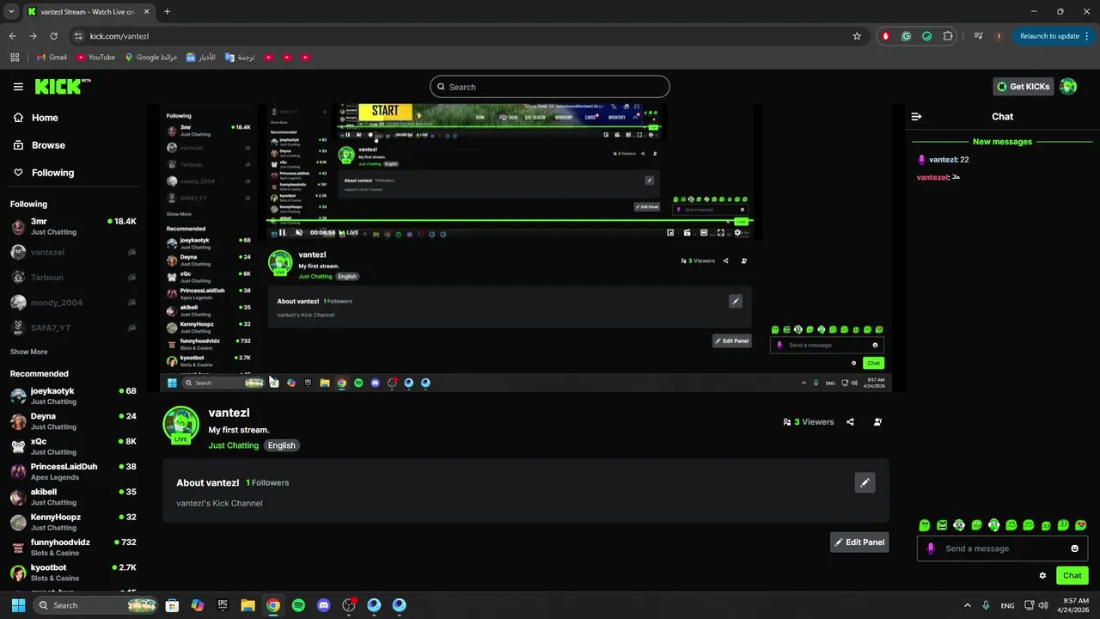Open Chrome media controls button
1100x619 pixels.
point(978,36)
